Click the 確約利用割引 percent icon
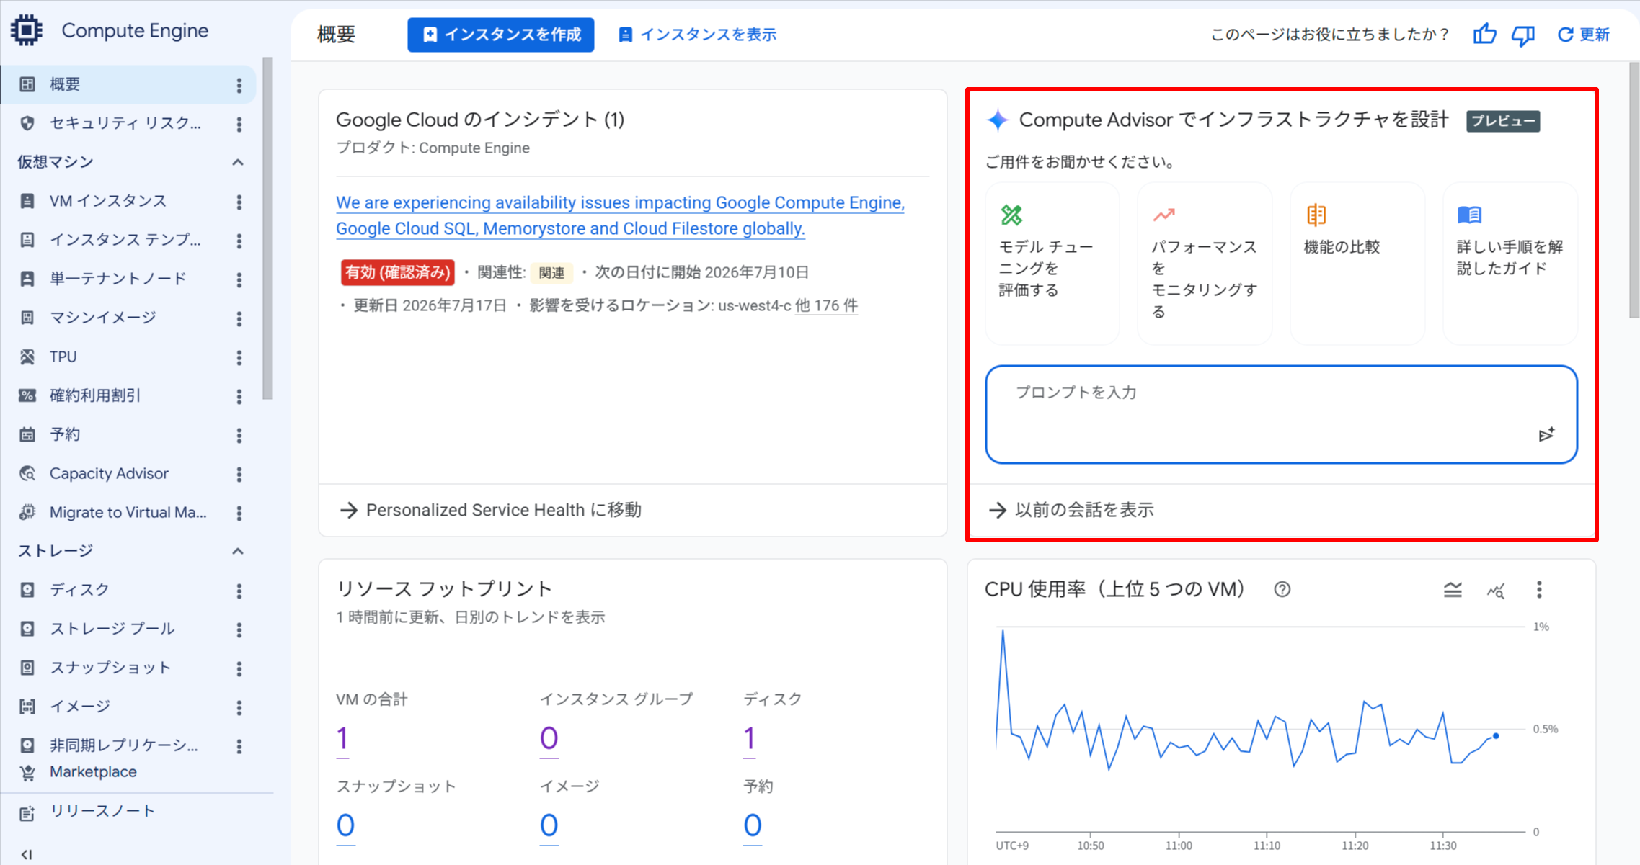The width and height of the screenshot is (1640, 865). click(x=27, y=395)
